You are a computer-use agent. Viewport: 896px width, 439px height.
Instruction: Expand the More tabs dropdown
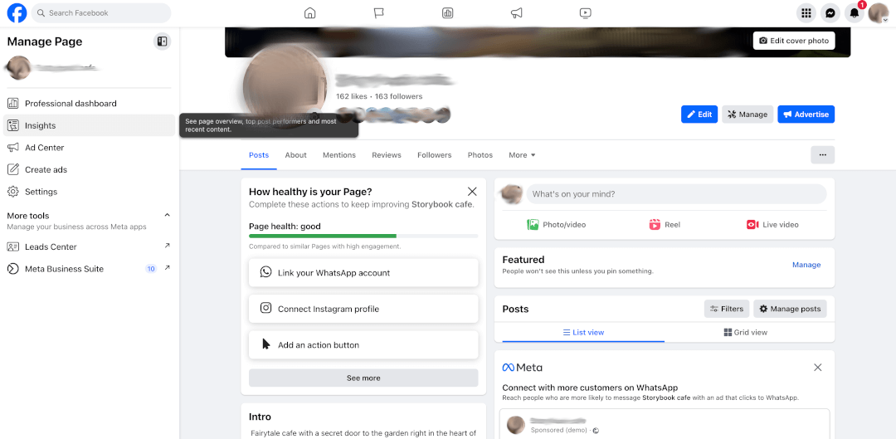click(523, 155)
